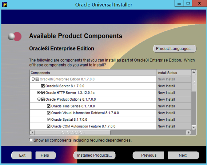207x165 pixels.
Task: Select the Oracle8i Server 8.1.7.0.0 row text
Action: pos(65,86)
